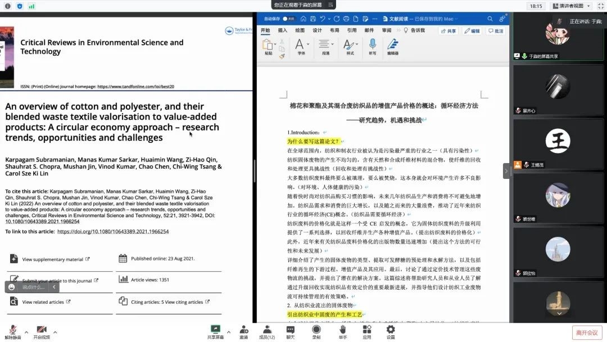The width and height of the screenshot is (607, 342).
Task: Toggle the AutoSave switch in Word
Action: point(287,19)
